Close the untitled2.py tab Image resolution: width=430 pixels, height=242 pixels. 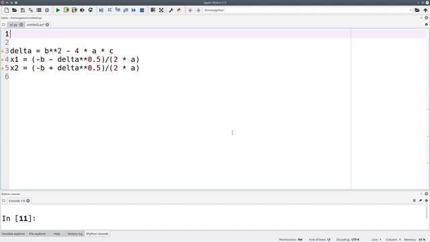[48, 25]
